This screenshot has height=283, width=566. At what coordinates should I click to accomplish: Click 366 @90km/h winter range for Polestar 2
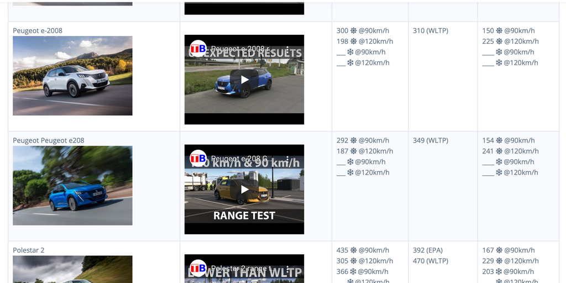pyautogui.click(x=363, y=271)
